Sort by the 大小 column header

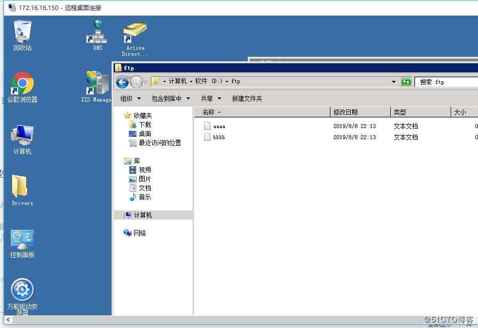[464, 112]
